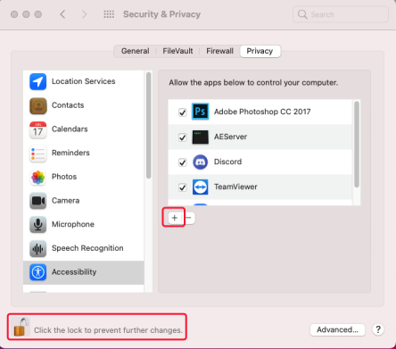Select the Microphone icon
Screen dimensions: 396x349
(38, 225)
